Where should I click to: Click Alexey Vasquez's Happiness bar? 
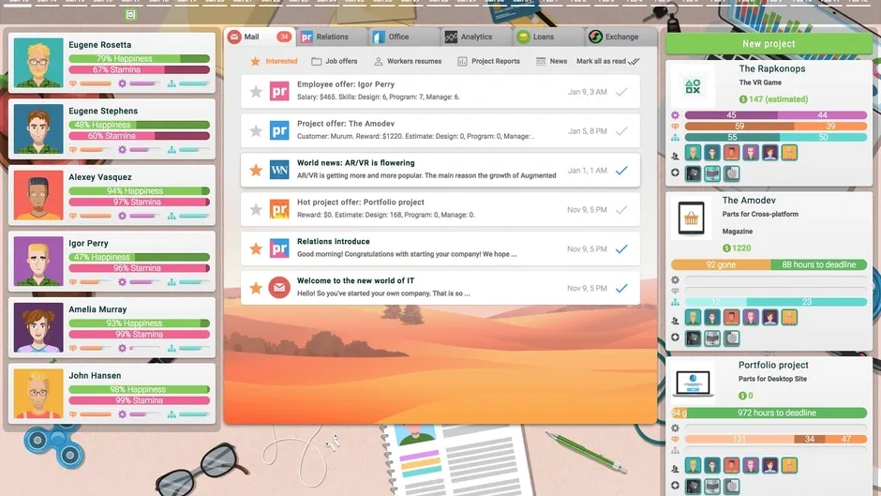tap(140, 190)
